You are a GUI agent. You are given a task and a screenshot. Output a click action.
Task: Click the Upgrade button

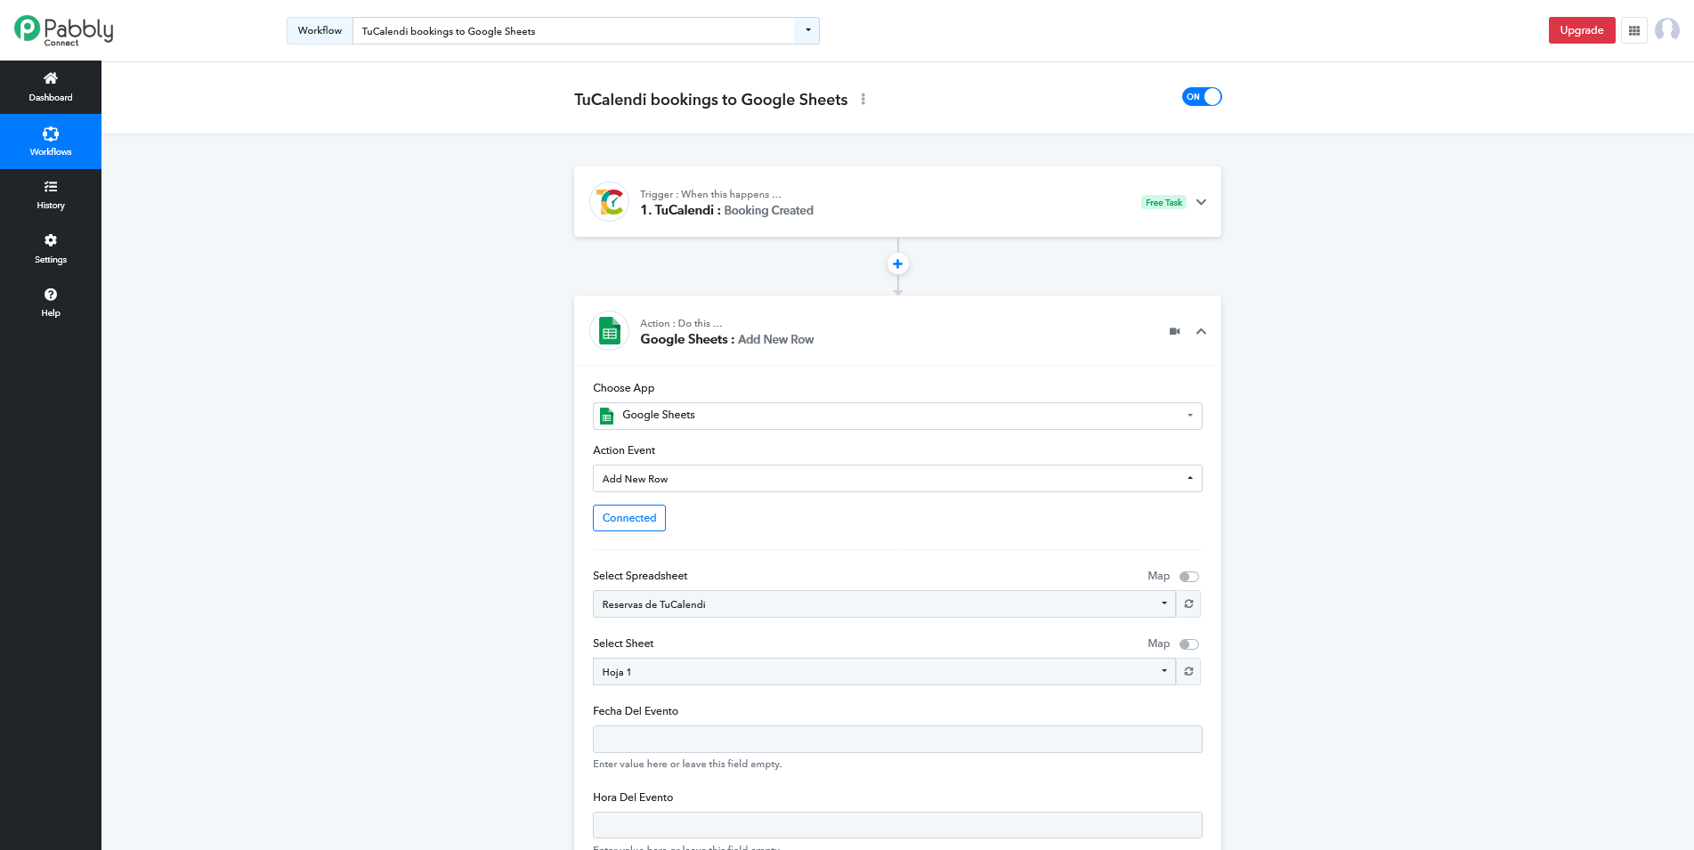coord(1582,30)
